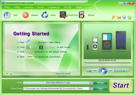The height and width of the screenshot is (95, 136).
Task: Click the playback position slider handle
Action: pyautogui.click(x=85, y=63)
